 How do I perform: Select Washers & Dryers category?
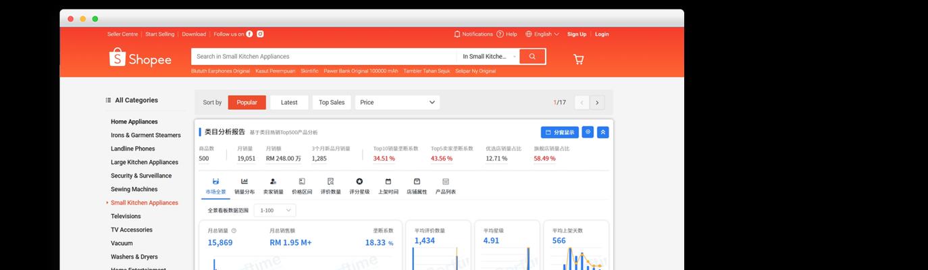(134, 256)
